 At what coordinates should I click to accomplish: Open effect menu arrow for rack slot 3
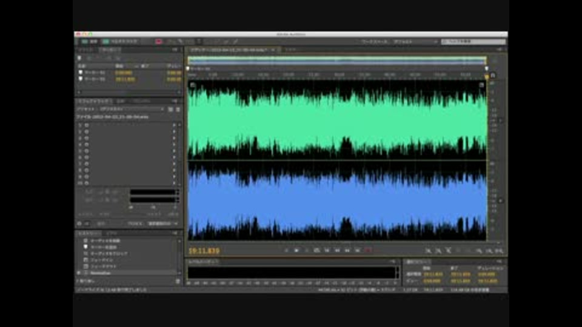(174, 138)
